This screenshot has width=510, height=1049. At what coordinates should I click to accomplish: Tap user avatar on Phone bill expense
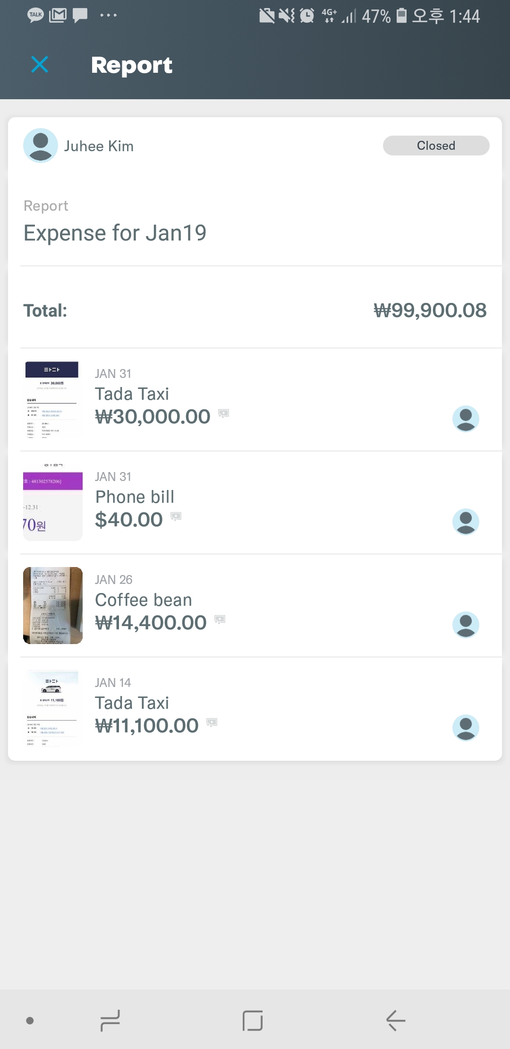[x=466, y=522]
